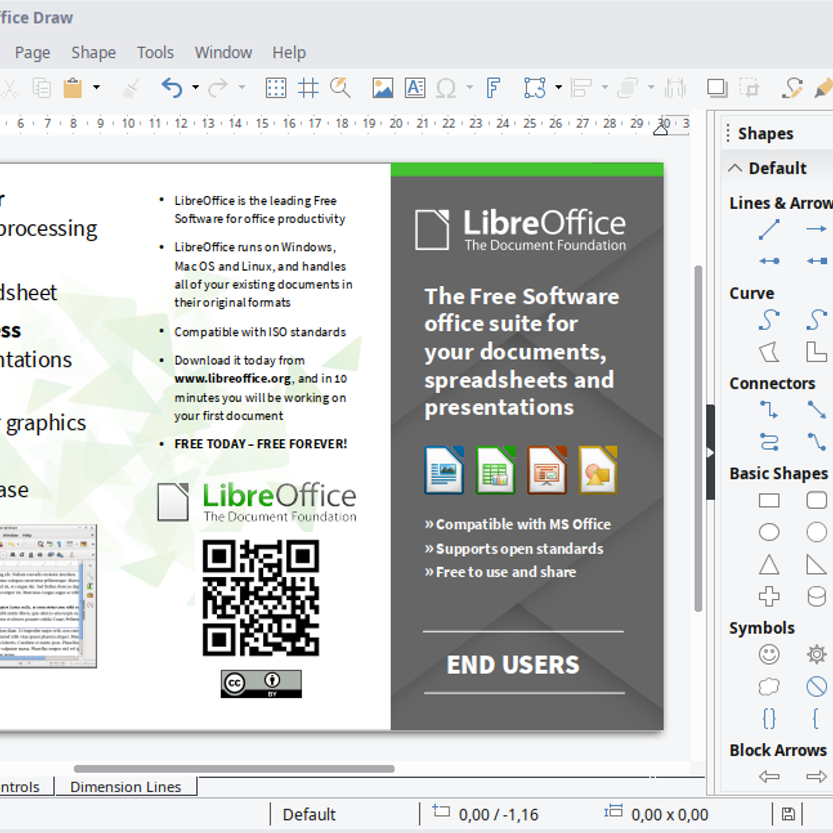Open the Shape menu
This screenshot has width=833, height=833.
94,53
